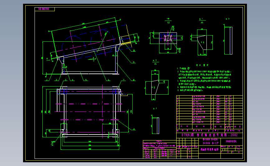Select the "B=1000 D=630" parameter text
Image resolution: width=270 pixels, height=166 pixels.
click(x=210, y=140)
